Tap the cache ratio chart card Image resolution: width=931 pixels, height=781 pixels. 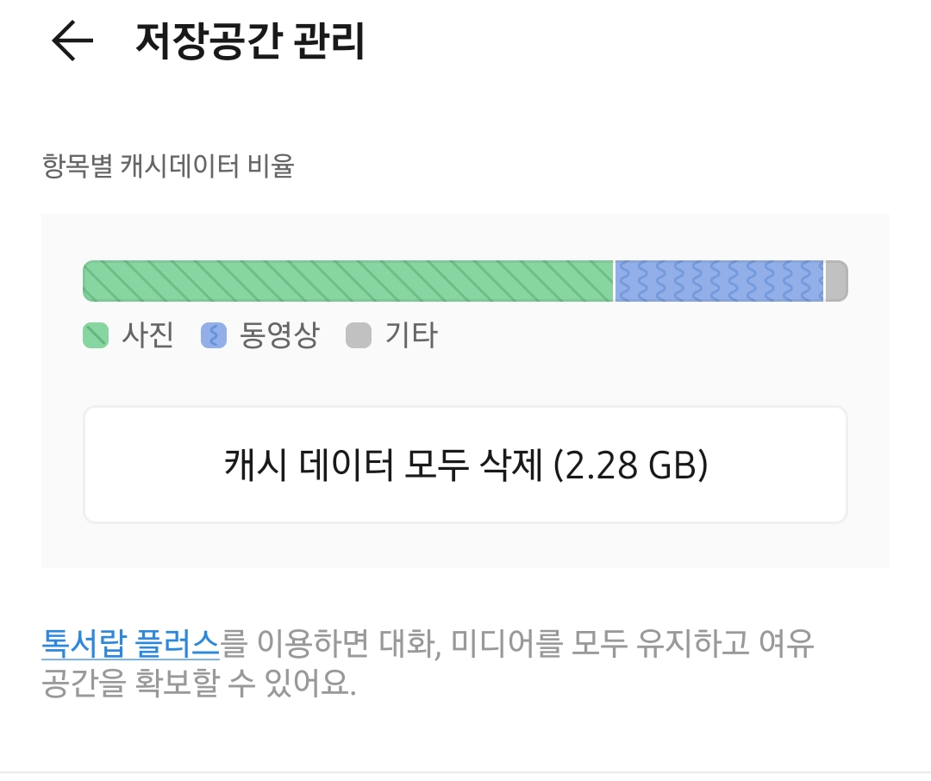tap(465, 390)
